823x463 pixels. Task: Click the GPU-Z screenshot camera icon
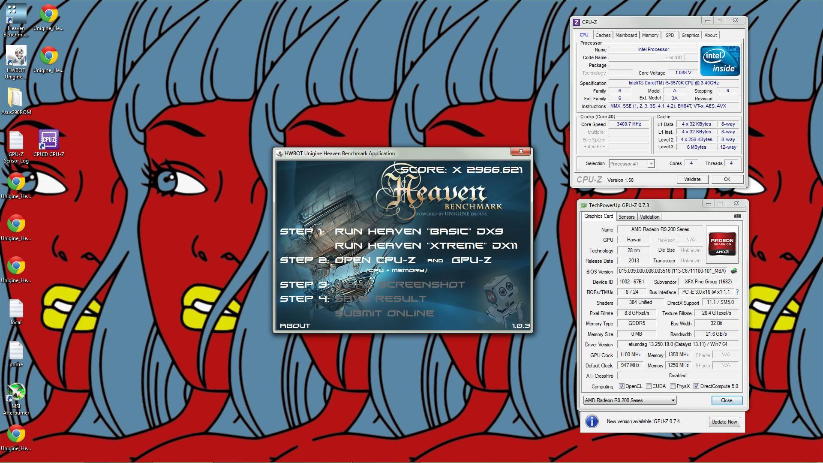pos(737,216)
